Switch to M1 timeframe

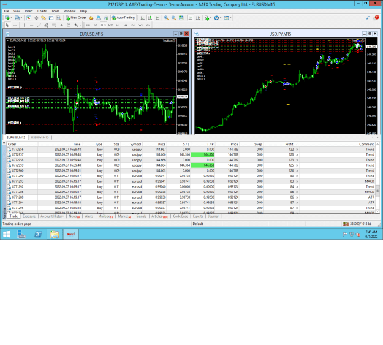click(x=88, y=25)
